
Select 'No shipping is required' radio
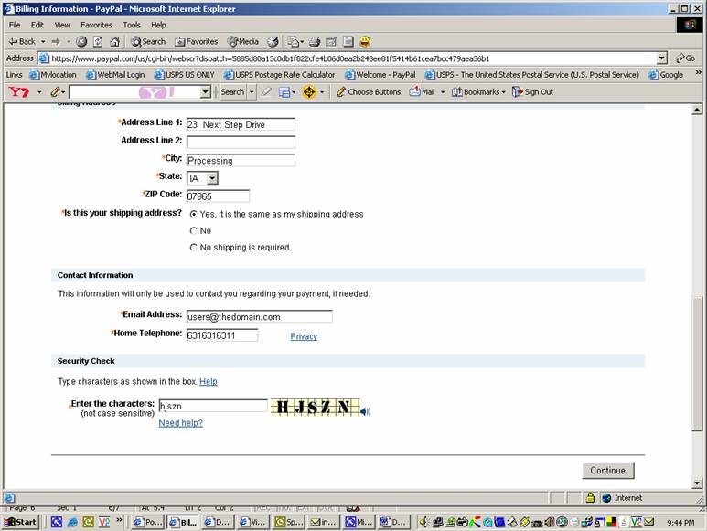tap(193, 248)
